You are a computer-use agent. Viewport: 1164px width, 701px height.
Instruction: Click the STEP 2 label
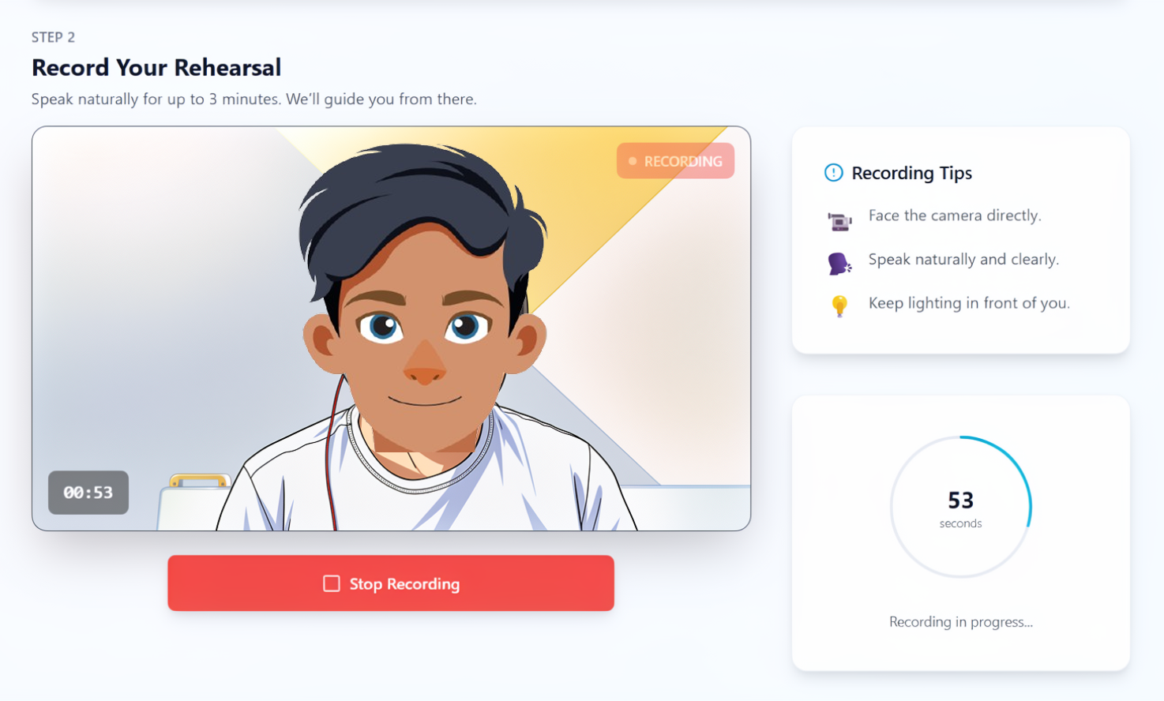pyautogui.click(x=54, y=37)
